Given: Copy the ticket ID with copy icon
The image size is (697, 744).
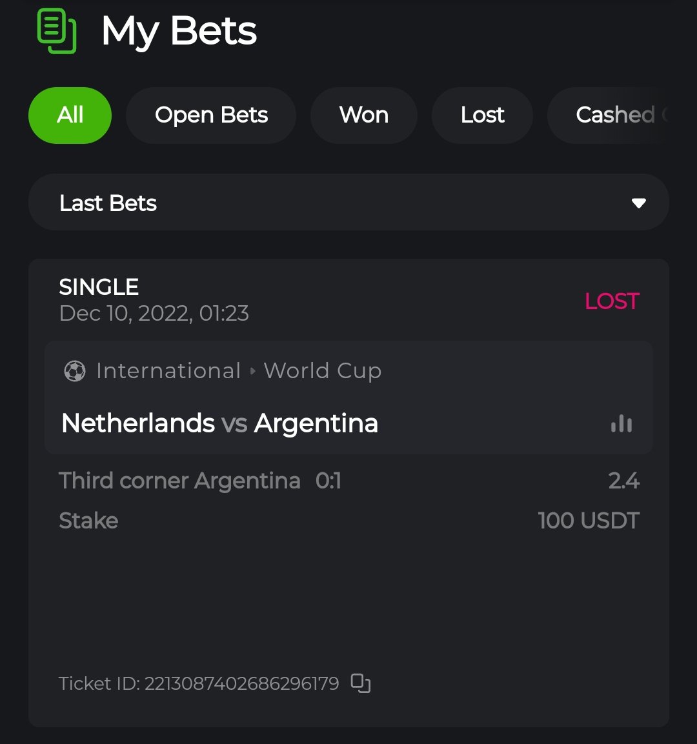Looking at the screenshot, I should coord(361,683).
